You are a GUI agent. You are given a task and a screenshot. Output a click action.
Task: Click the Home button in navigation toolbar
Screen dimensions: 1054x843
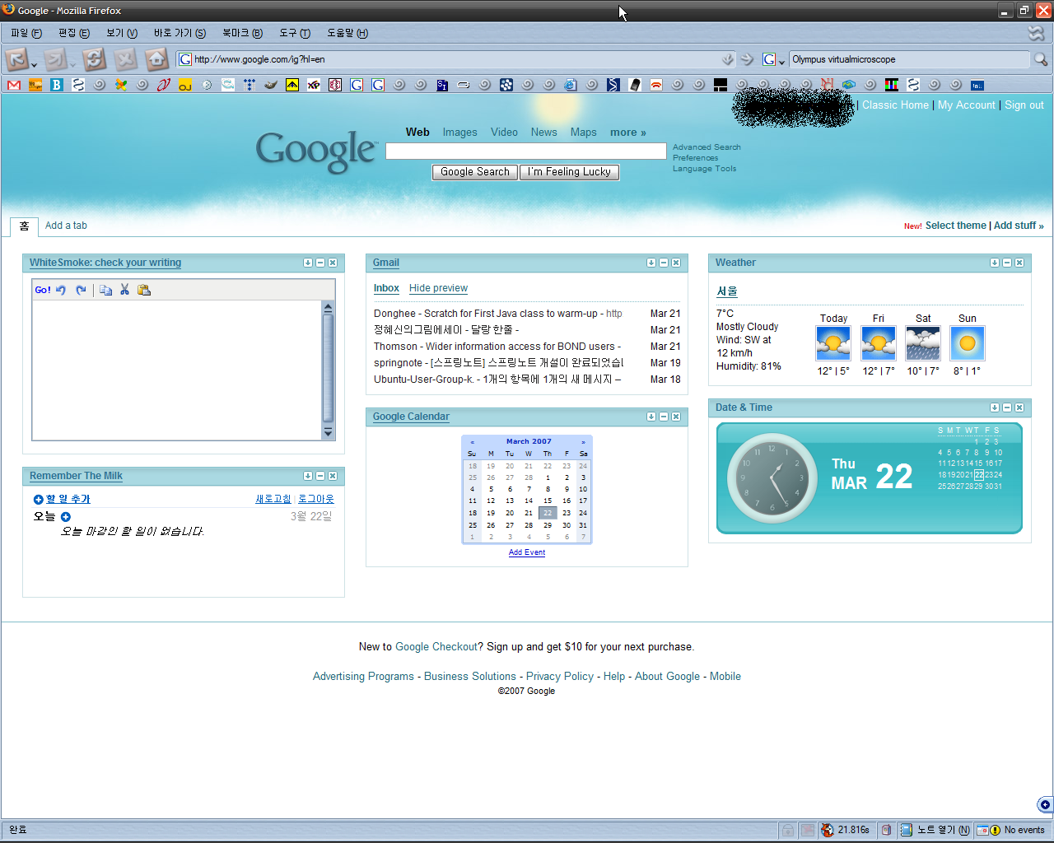point(156,59)
